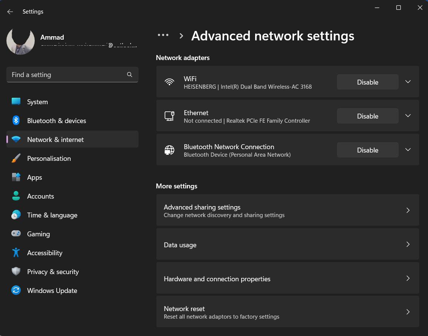Open Accessibility settings
Viewport: 428px width, 336px height.
[45, 253]
